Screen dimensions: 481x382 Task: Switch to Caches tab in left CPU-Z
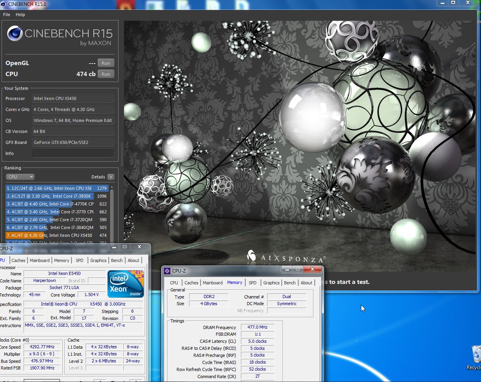click(18, 260)
